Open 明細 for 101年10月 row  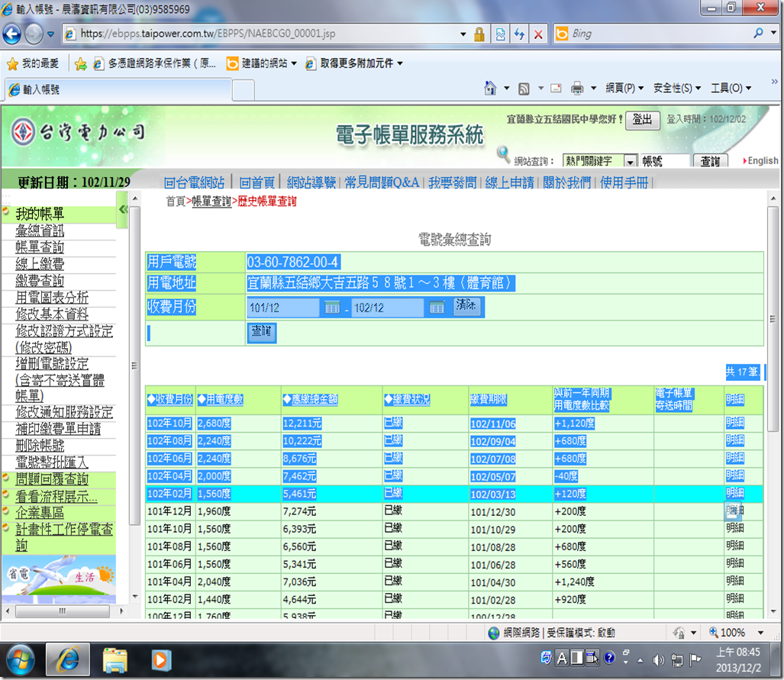click(734, 528)
